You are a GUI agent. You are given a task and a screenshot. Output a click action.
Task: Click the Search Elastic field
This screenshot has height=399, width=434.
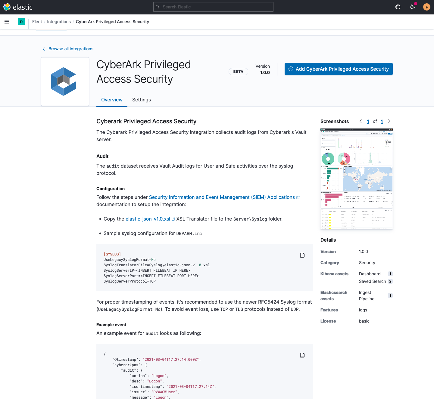tap(214, 7)
